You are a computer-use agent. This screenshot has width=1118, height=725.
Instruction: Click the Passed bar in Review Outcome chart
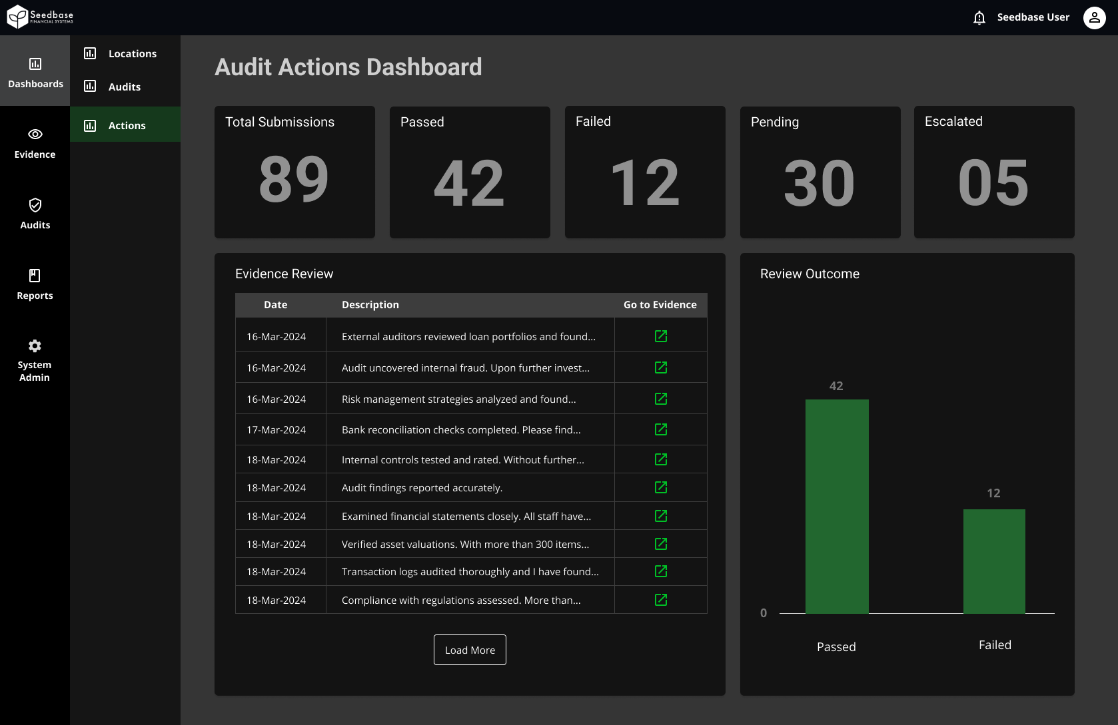pos(837,506)
